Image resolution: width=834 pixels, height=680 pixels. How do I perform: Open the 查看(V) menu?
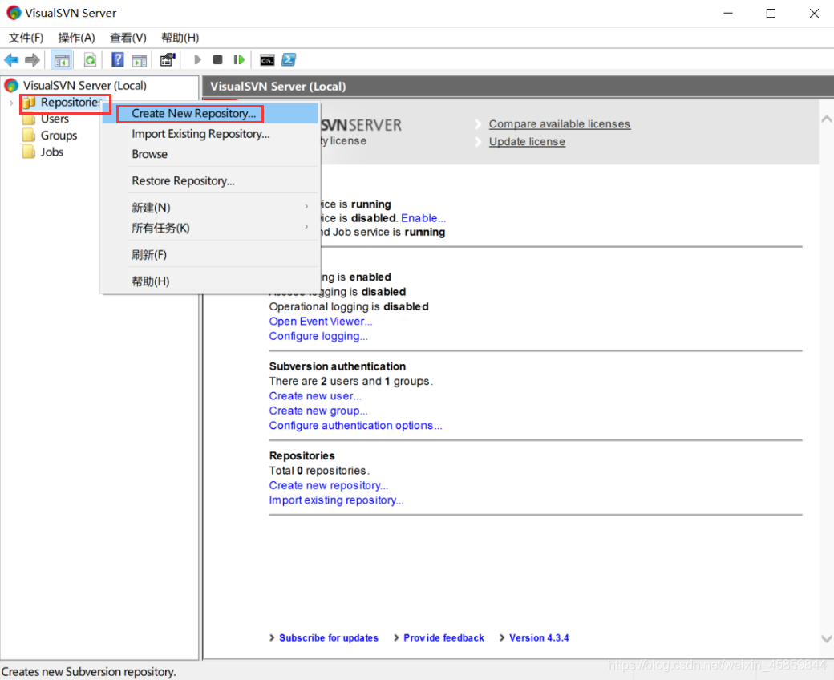tap(128, 38)
